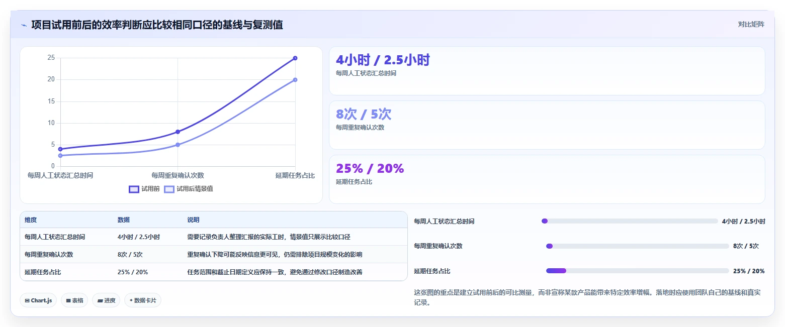
Task: Select the 试用前 point at value 8
Action: (178, 132)
